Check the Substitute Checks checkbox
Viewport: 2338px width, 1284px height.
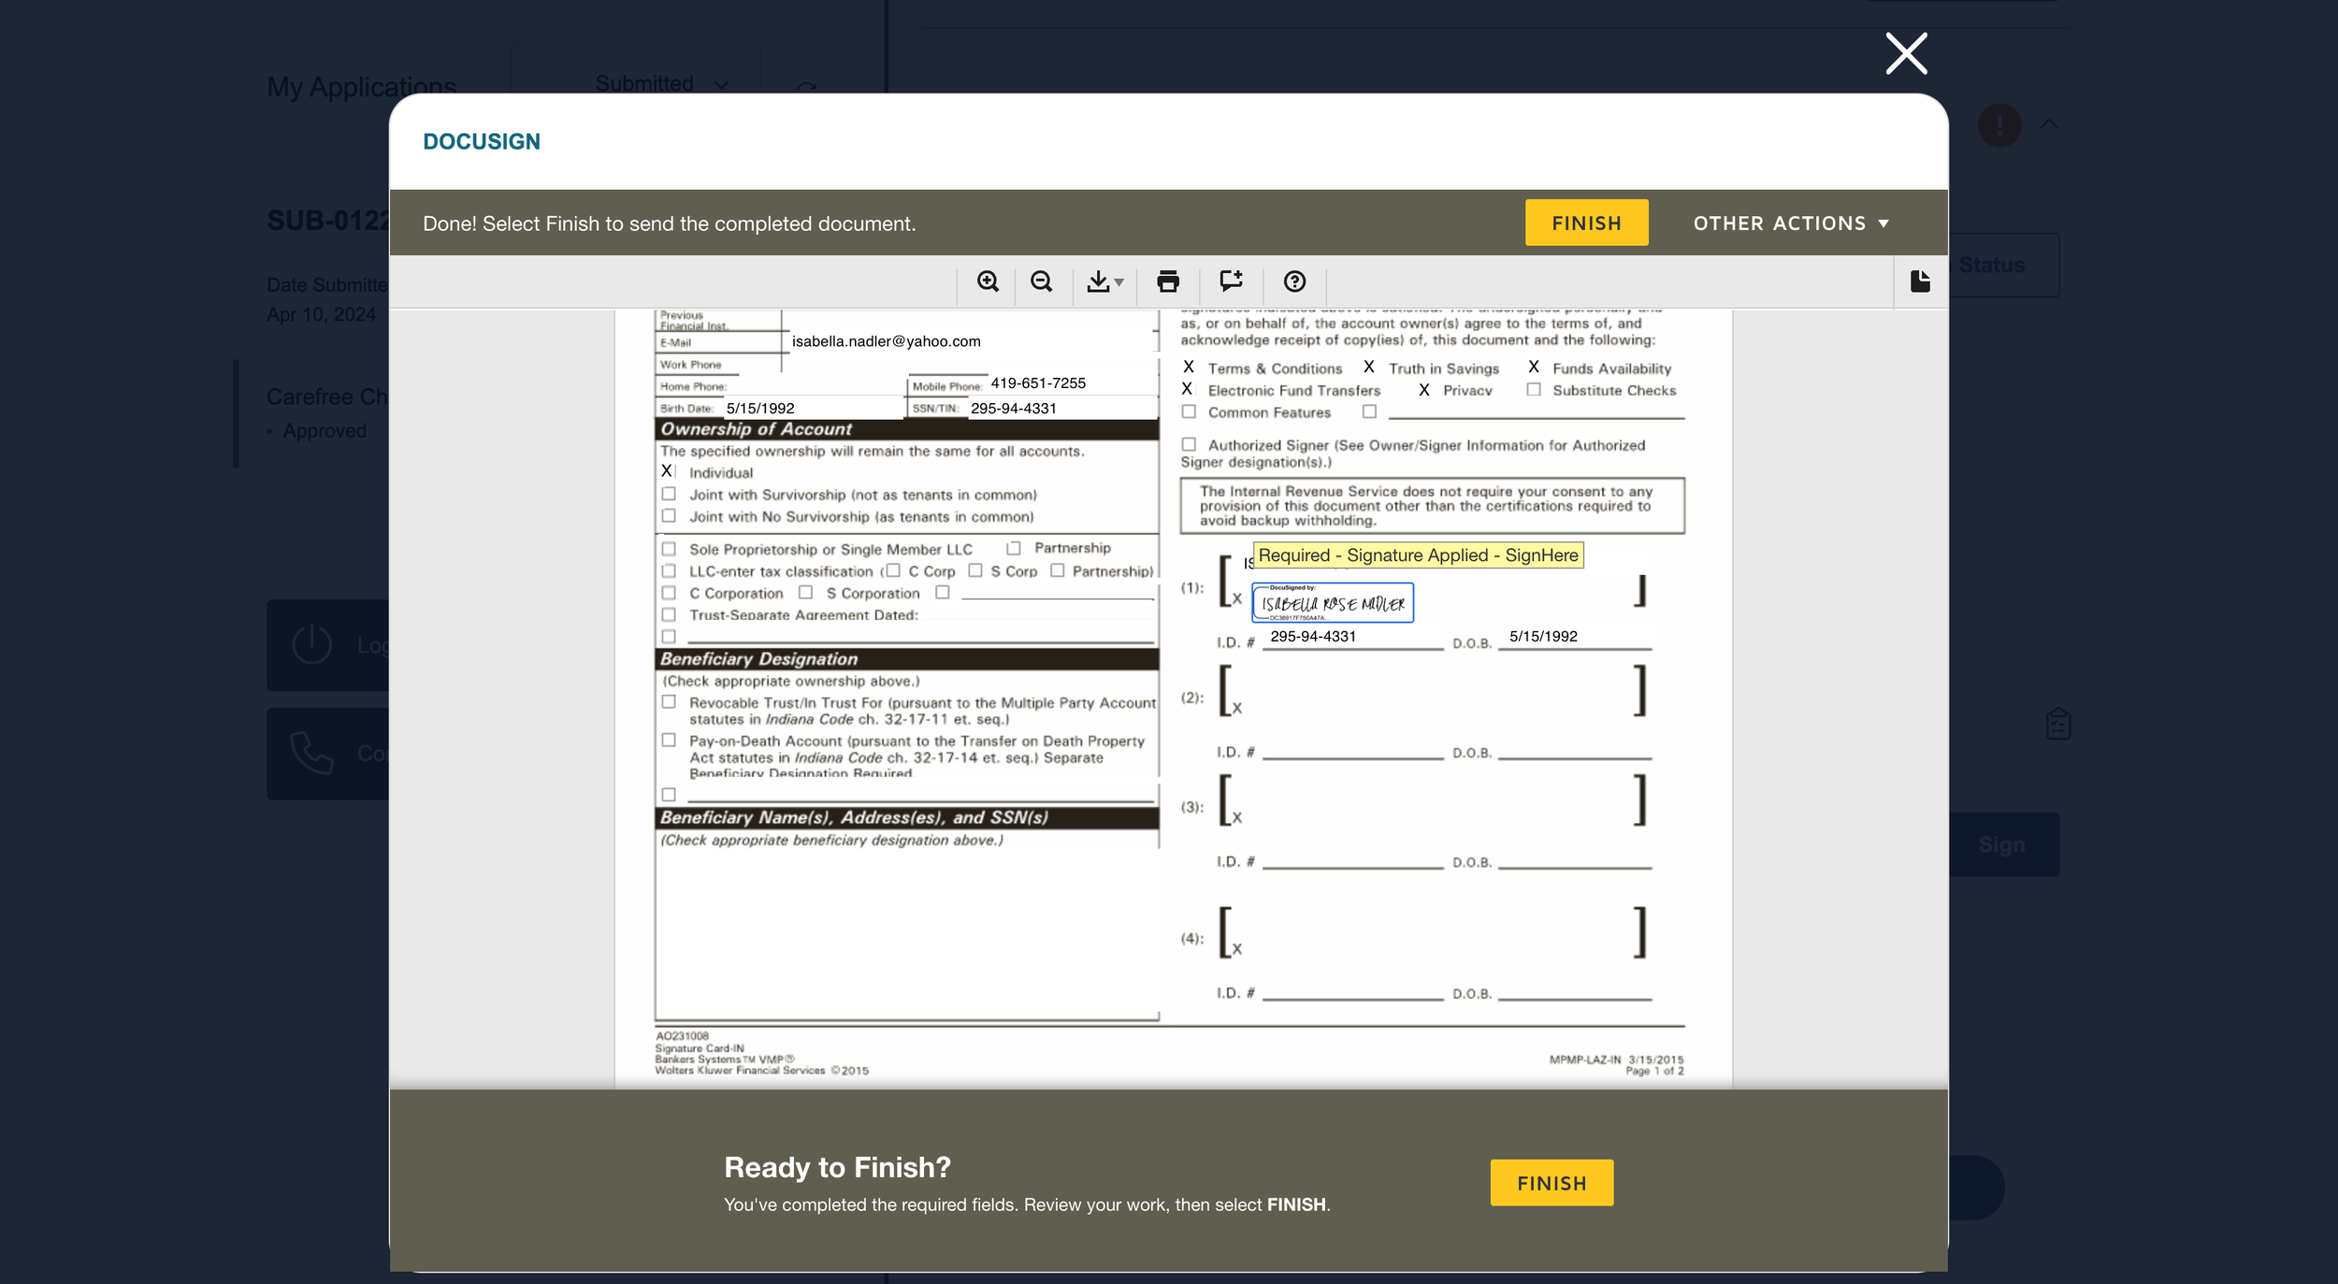point(1534,390)
